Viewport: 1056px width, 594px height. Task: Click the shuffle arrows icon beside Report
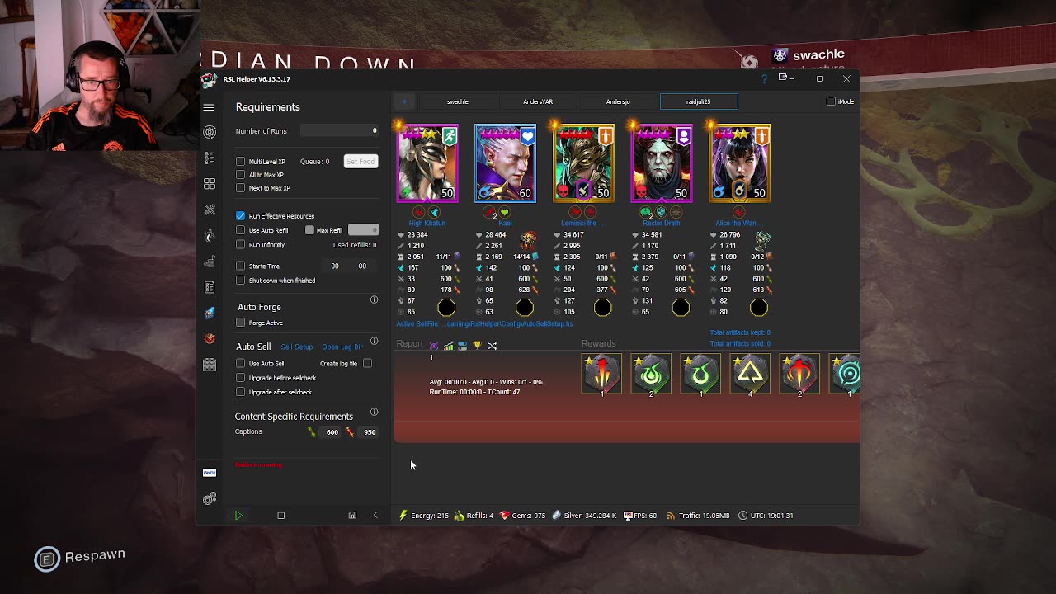click(492, 346)
